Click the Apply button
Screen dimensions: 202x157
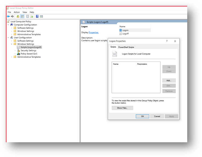[171, 116]
